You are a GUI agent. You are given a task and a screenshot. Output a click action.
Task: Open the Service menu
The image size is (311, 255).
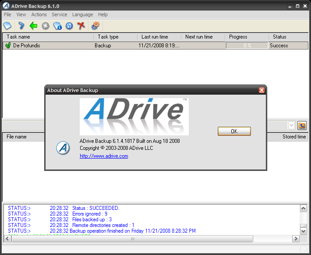click(59, 14)
